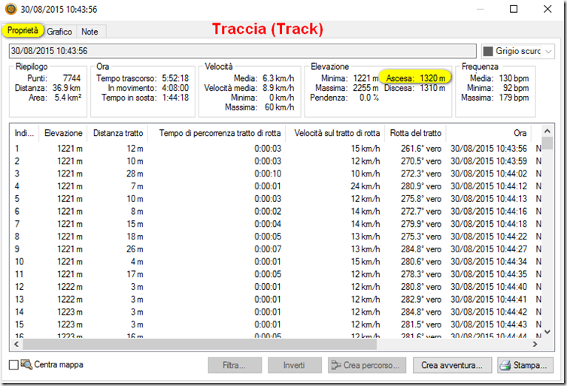Click the Tempo in sosta 1:44:18 value
The image size is (567, 386).
pos(175,98)
